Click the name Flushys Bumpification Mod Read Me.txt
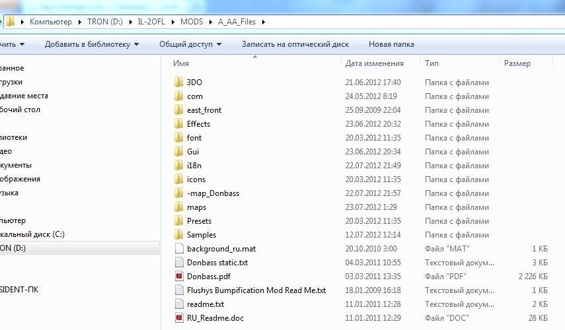This screenshot has height=330, width=565. pyautogui.click(x=256, y=290)
